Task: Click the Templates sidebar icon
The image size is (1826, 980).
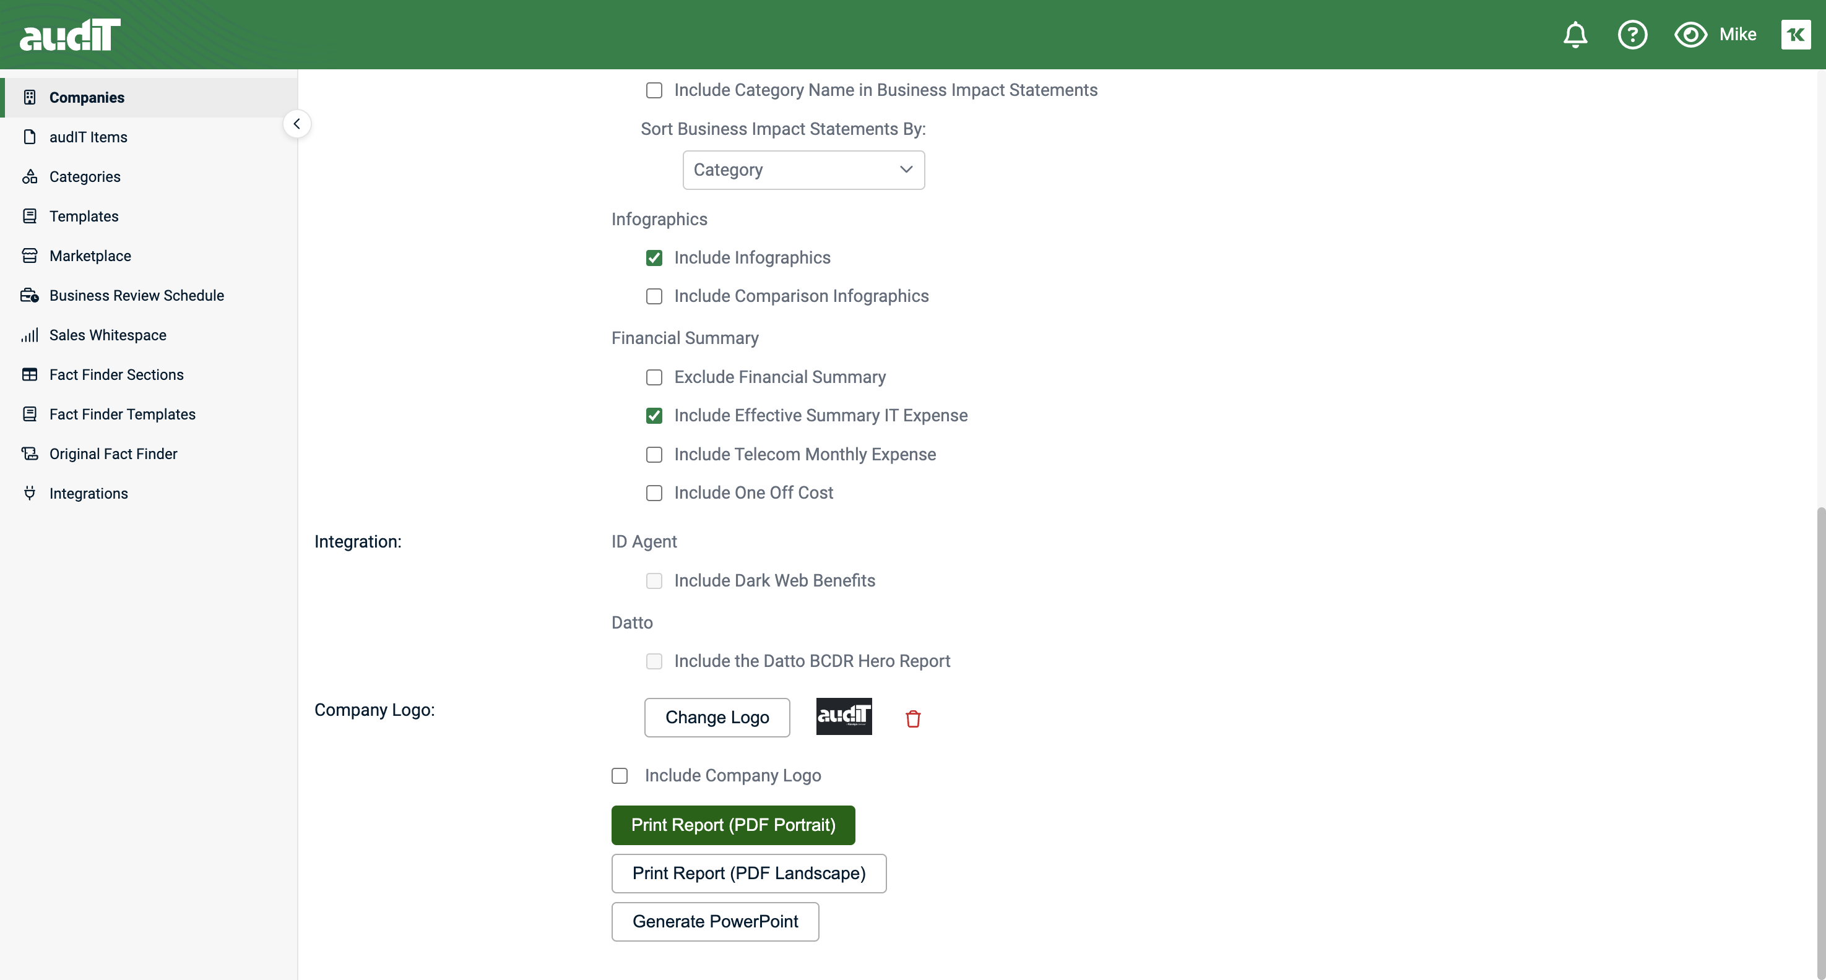Action: coord(30,216)
